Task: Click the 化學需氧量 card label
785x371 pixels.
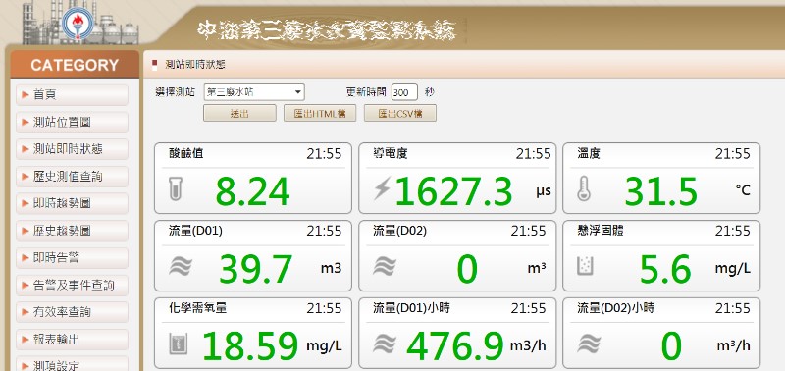Action: 198,308
